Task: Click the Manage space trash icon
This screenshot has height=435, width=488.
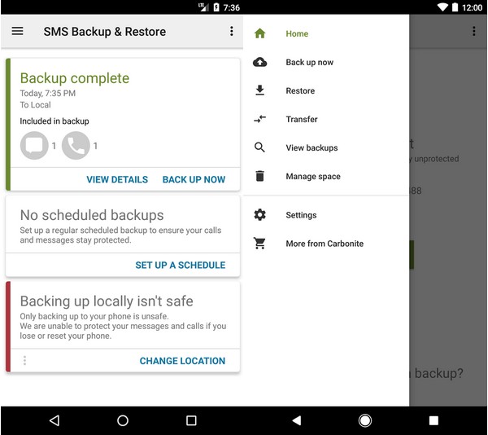Action: point(260,176)
